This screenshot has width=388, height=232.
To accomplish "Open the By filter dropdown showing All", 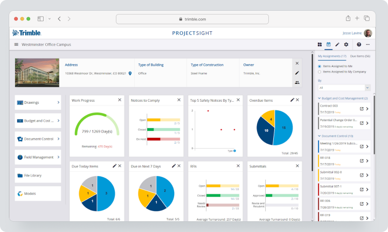I will (344, 88).
